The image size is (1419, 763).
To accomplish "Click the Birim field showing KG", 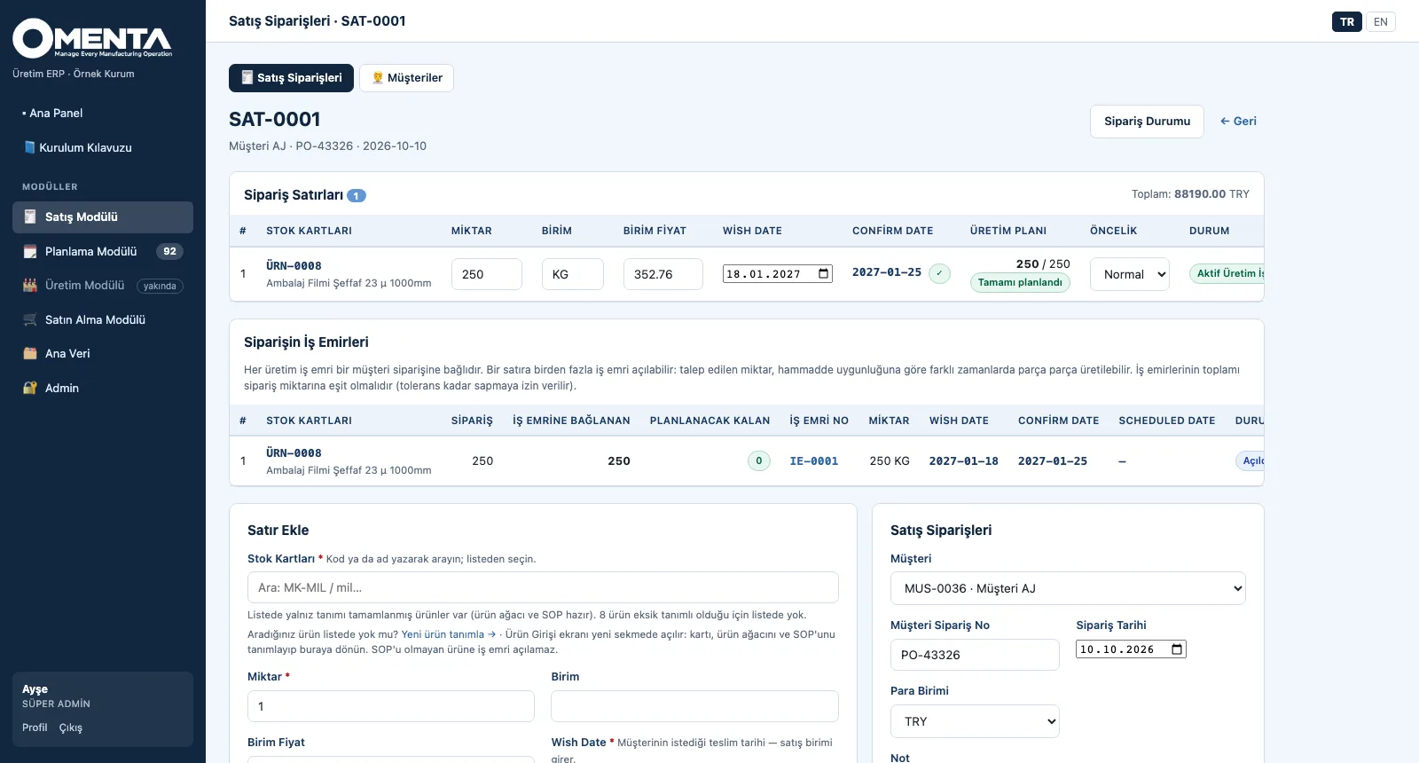I will point(573,274).
